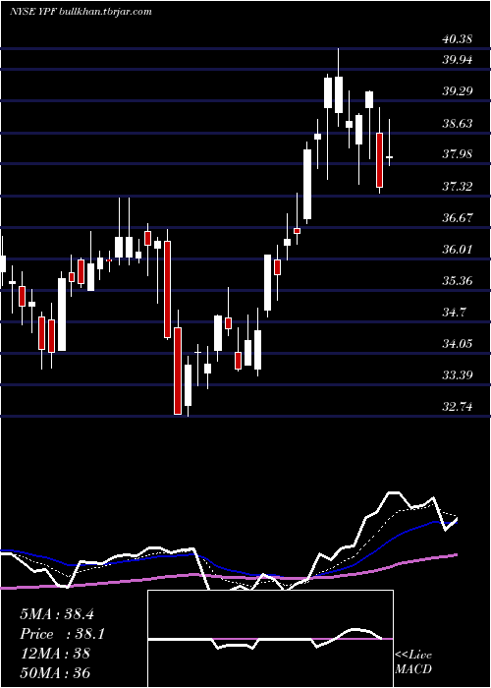Select the 36.67 price level label
Viewport: 491px width, 688px height.
tap(457, 217)
